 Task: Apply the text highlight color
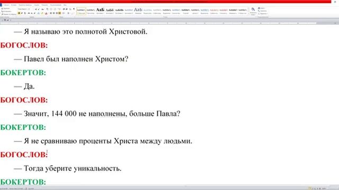[x=42, y=13]
